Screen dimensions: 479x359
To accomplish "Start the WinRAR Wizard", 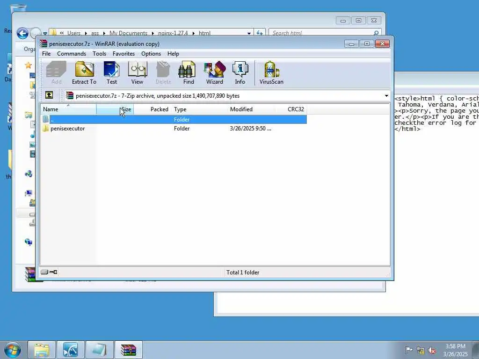I will [x=214, y=72].
